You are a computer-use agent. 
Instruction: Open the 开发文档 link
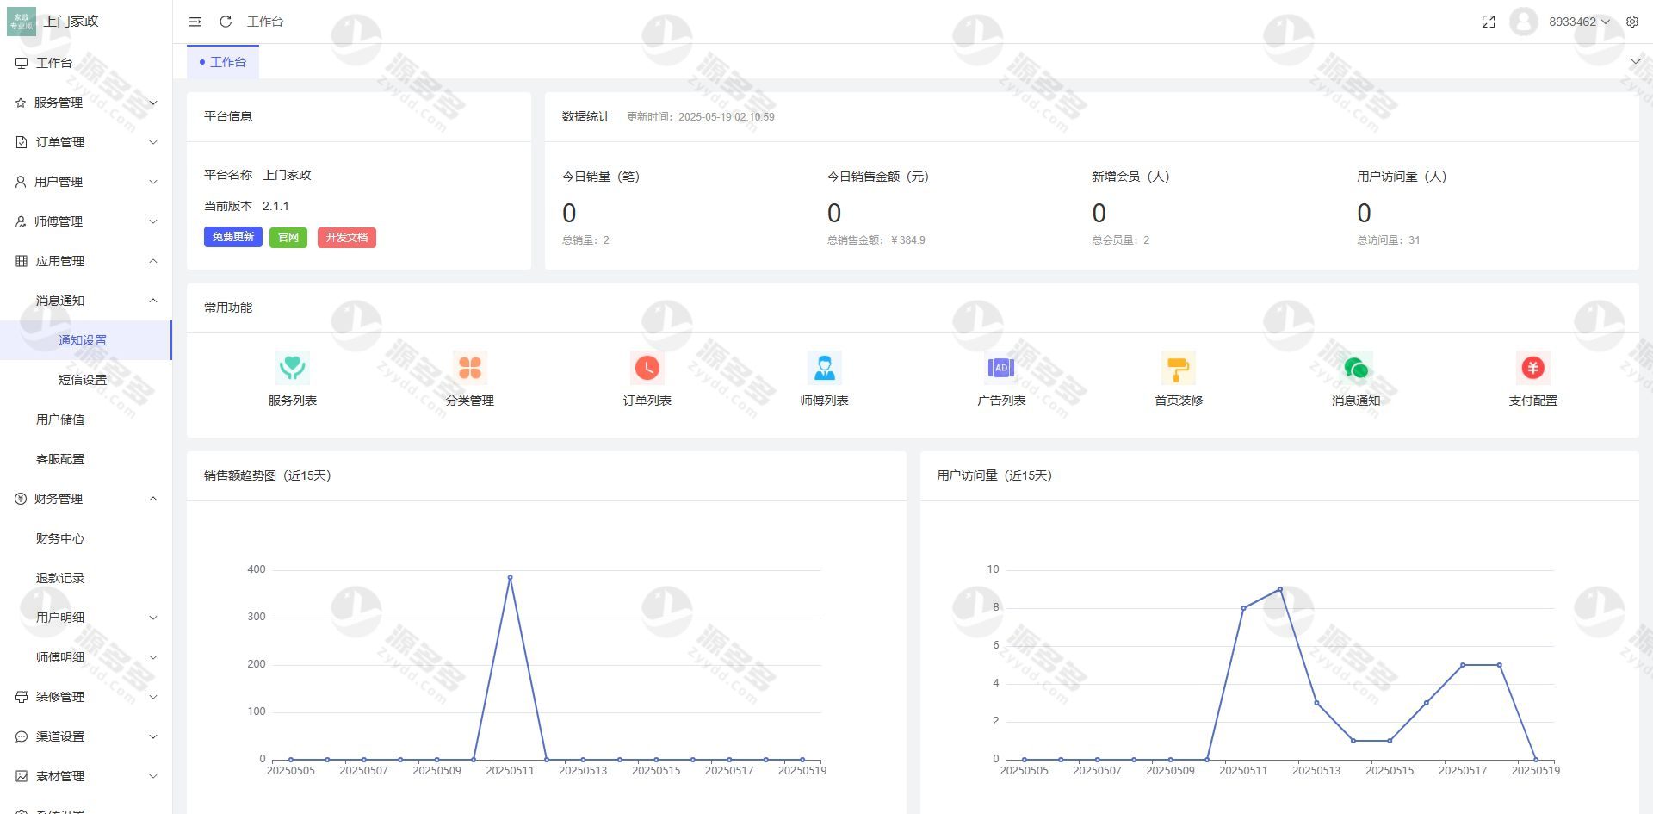click(347, 237)
